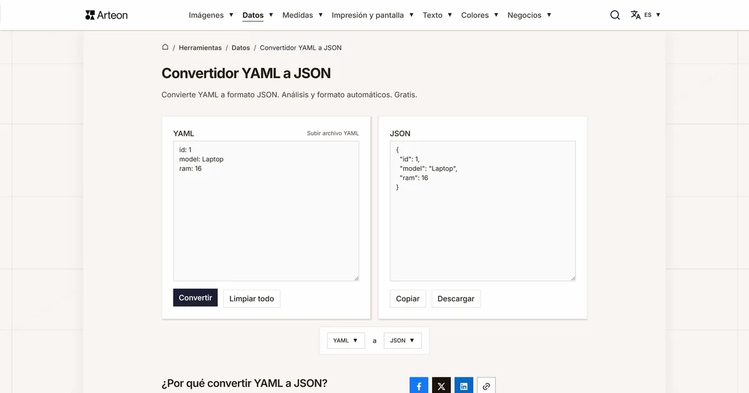Open Herramientas breadcrumb link
Screen dimensions: 749x393
200,47
